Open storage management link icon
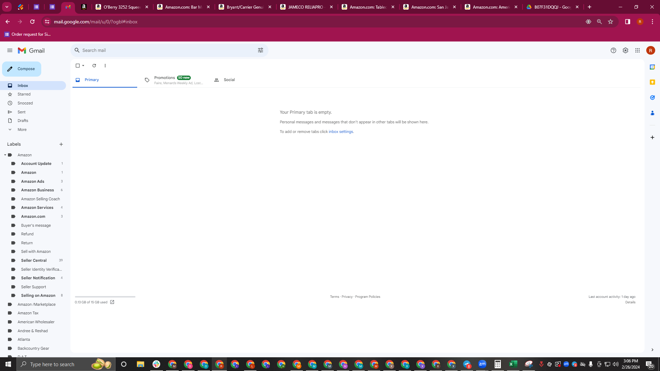This screenshot has width=660, height=371. tap(112, 302)
